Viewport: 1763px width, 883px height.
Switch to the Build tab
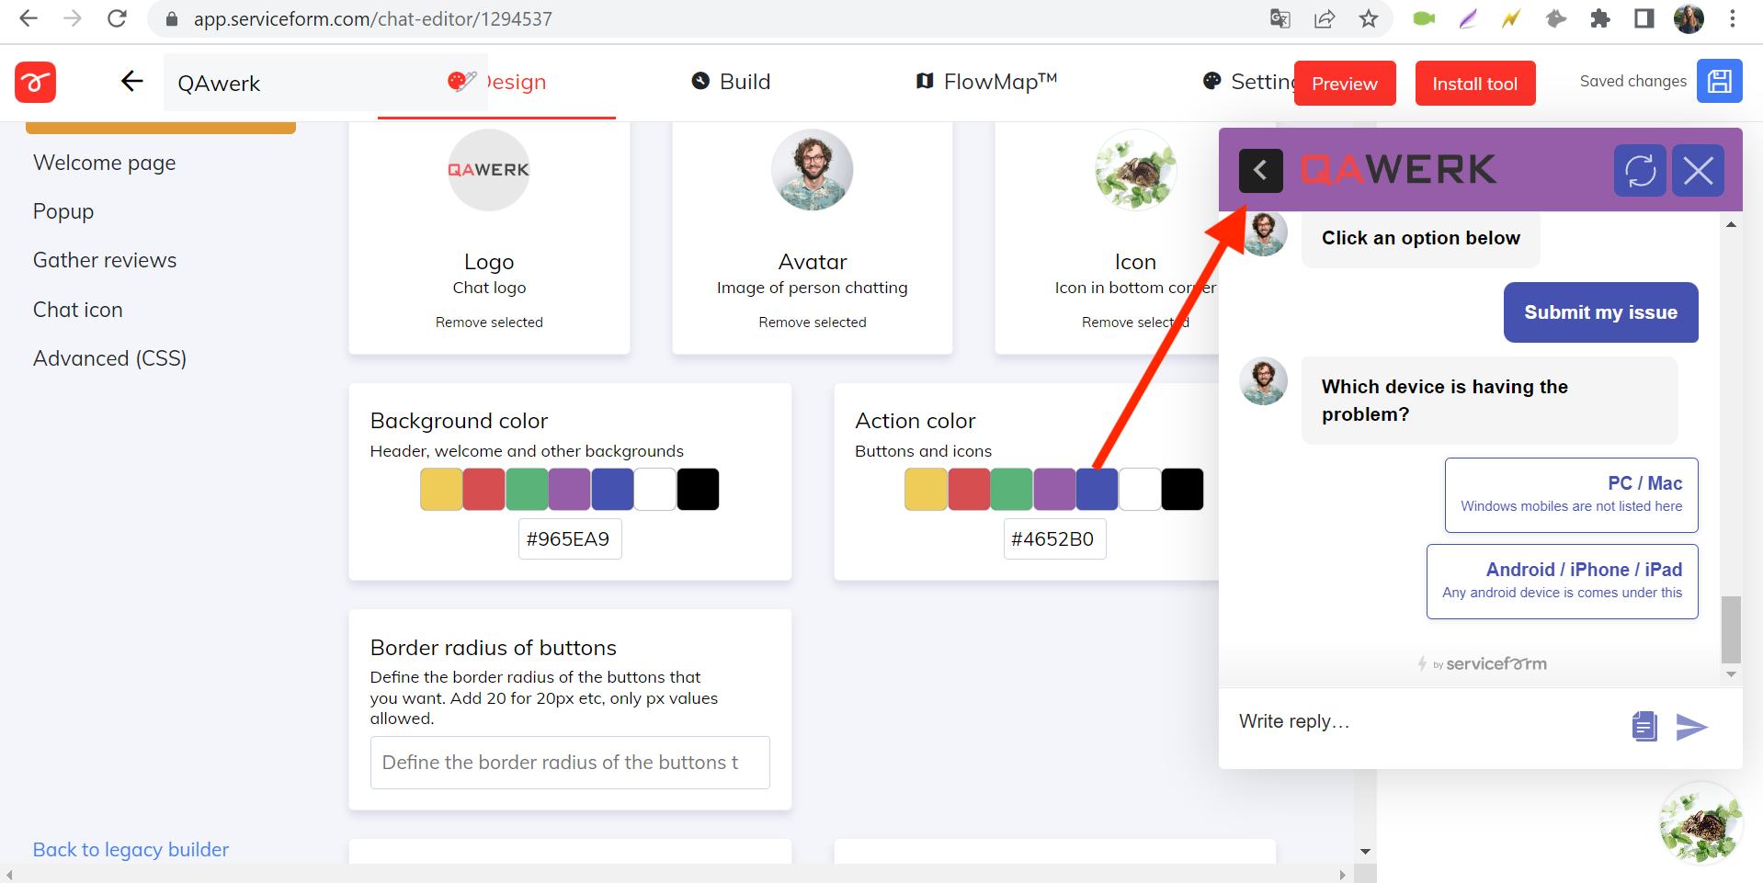click(x=731, y=82)
